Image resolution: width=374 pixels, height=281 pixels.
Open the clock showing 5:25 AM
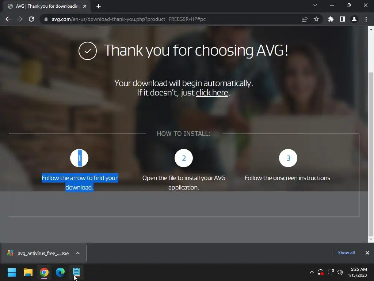(x=357, y=272)
